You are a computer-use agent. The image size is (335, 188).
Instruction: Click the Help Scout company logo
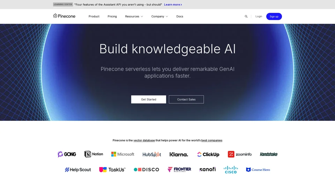pyautogui.click(x=78, y=170)
